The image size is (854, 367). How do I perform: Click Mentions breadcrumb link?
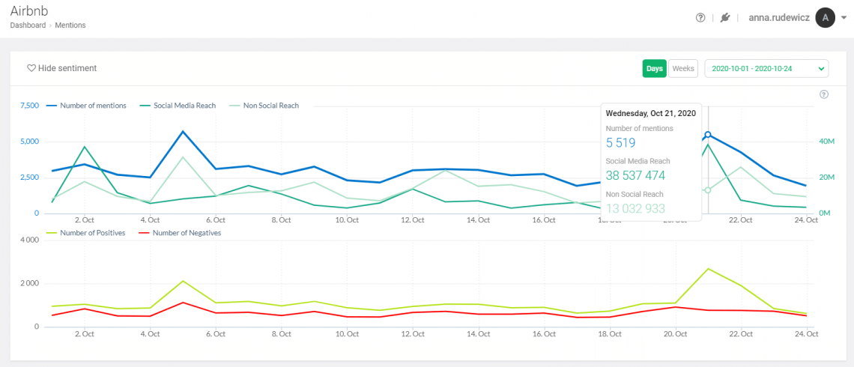(70, 25)
